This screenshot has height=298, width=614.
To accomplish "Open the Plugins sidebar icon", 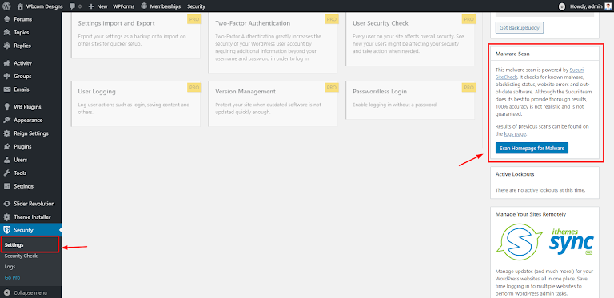I will (x=6, y=147).
